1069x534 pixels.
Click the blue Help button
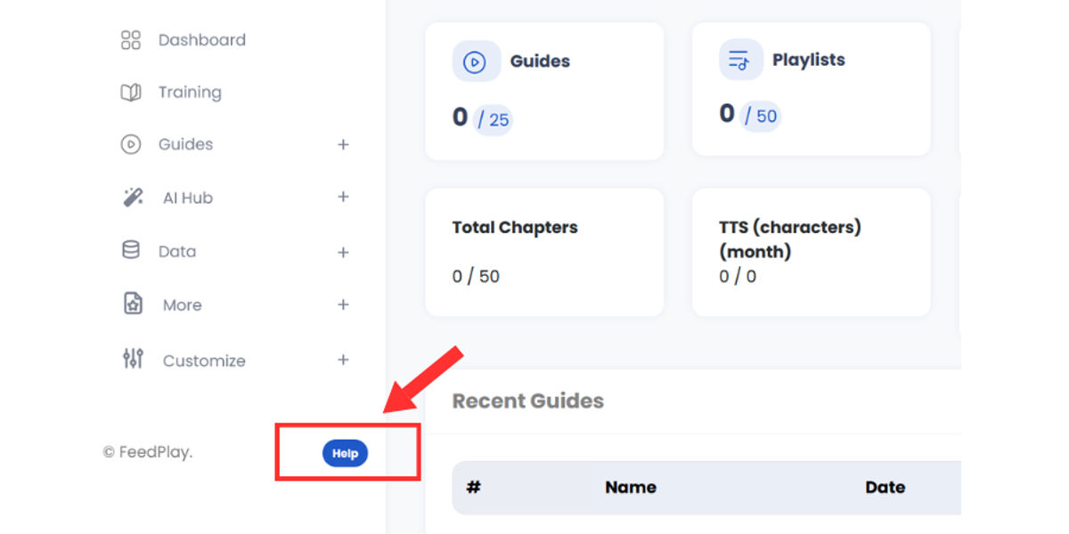(x=345, y=453)
